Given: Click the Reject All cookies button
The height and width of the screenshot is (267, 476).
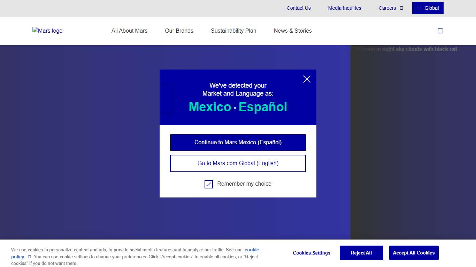Looking at the screenshot, I should click(x=361, y=253).
